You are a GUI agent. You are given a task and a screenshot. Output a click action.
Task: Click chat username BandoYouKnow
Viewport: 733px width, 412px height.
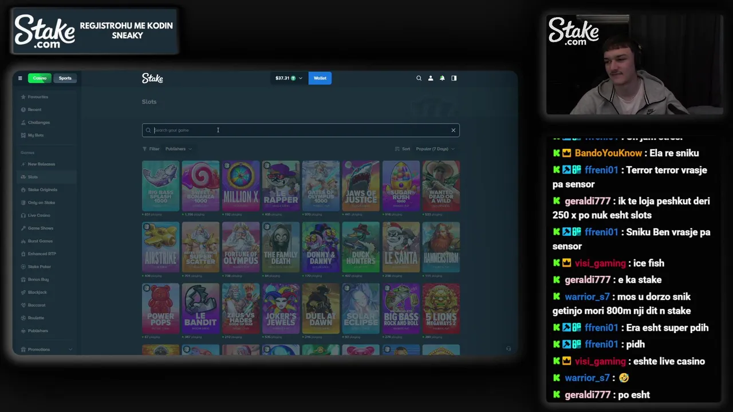(608, 153)
